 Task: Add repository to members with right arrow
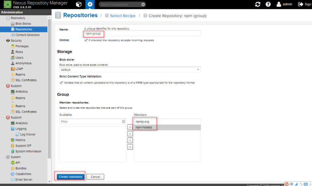[130, 134]
